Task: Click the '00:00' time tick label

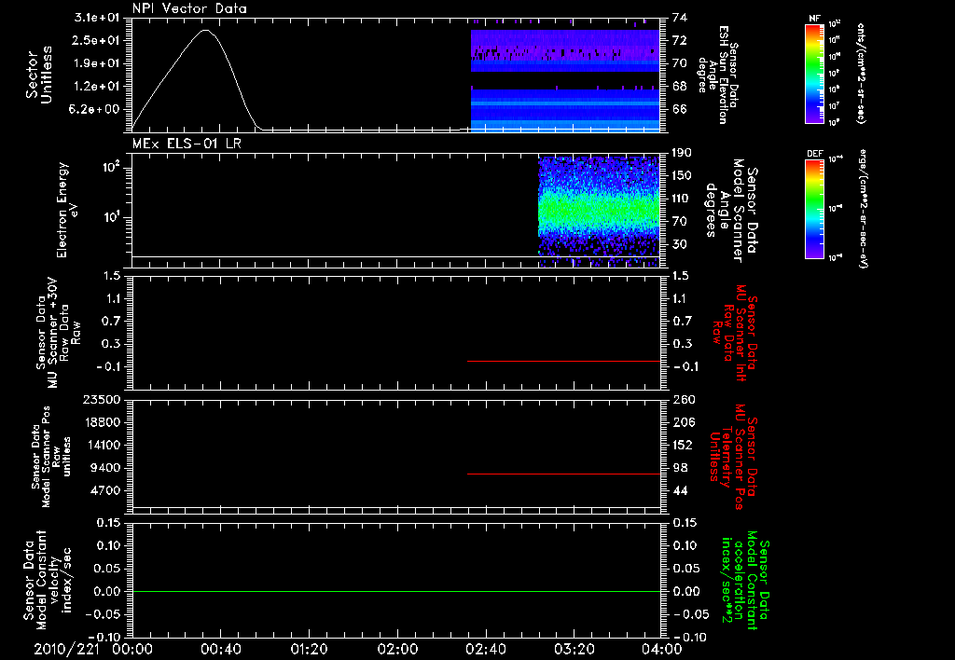Action: (x=132, y=649)
